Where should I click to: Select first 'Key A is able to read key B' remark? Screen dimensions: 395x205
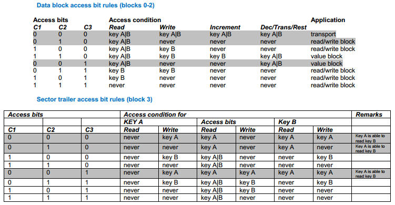pos(370,138)
